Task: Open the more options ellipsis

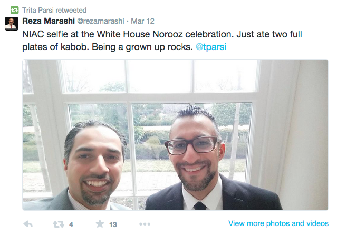Action: coord(145,224)
